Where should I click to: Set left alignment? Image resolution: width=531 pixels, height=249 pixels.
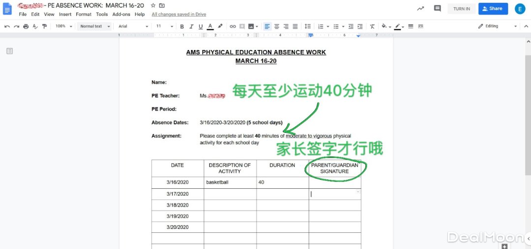point(267,26)
